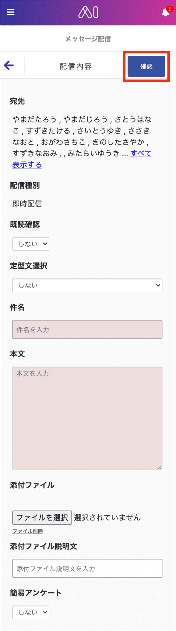The image size is (176, 631).
Task: Click the メッセージ配信 page title
Action: (88, 39)
